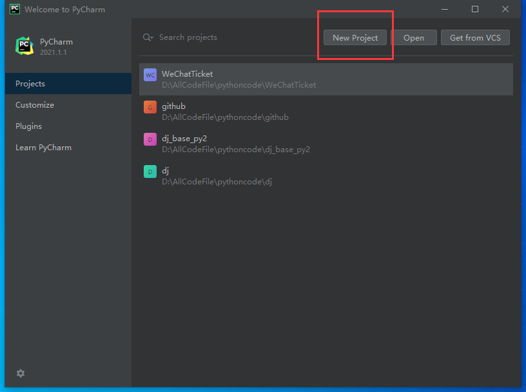The image size is (526, 392).
Task: Switch to the Customize section
Action: [x=35, y=105]
